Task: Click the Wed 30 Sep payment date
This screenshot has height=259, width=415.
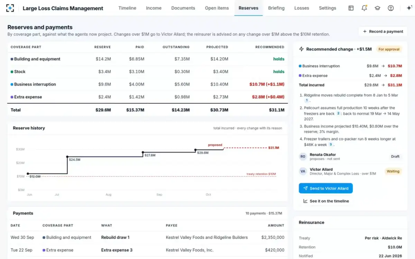Action: tap(22, 238)
